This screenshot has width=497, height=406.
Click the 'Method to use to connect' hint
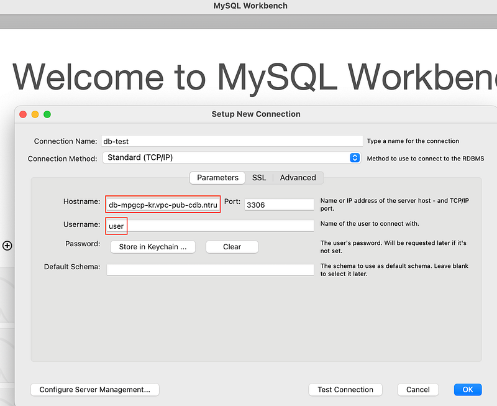(x=426, y=159)
